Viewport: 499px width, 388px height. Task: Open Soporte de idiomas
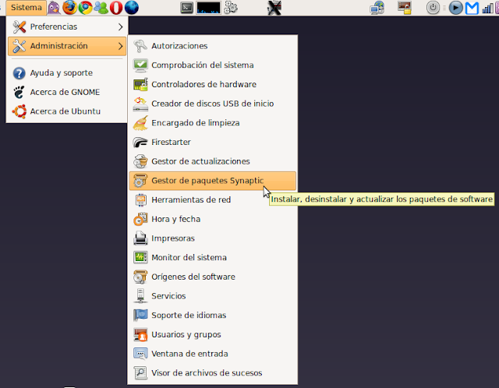(213, 316)
